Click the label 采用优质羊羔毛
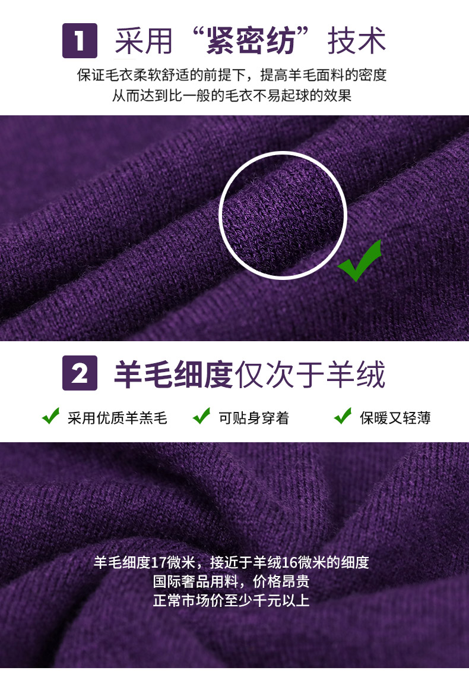Screen dimensions: 469x680 pos(117,418)
